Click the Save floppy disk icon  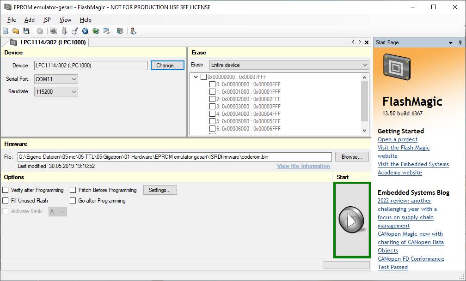point(26,31)
